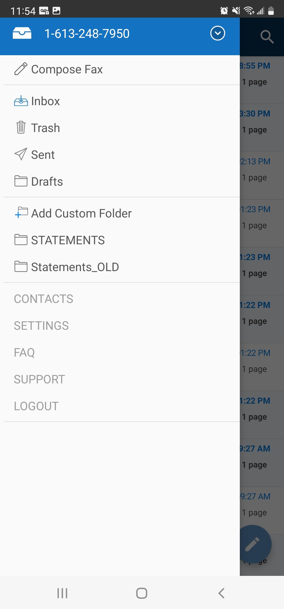Open the Inbox folder
Viewport: 284px width, 609px height.
[120, 101]
